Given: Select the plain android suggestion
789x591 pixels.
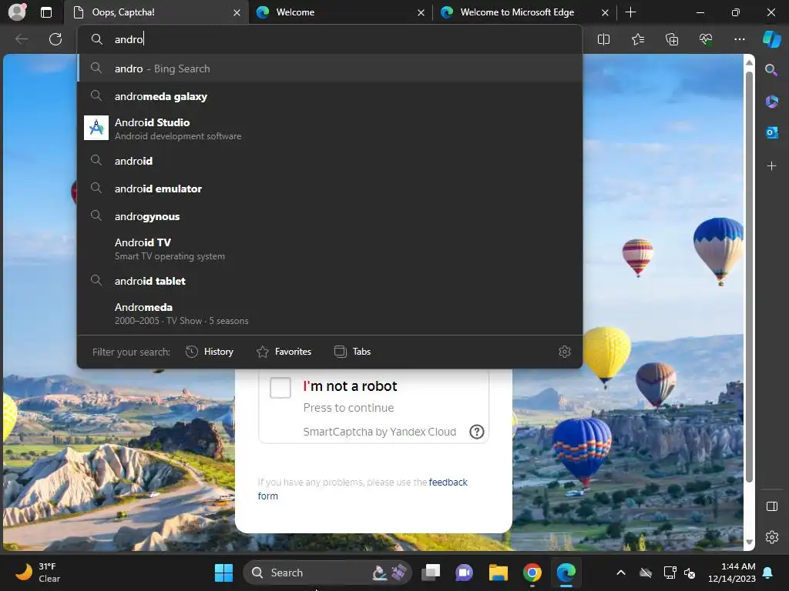Looking at the screenshot, I should coord(330,161).
